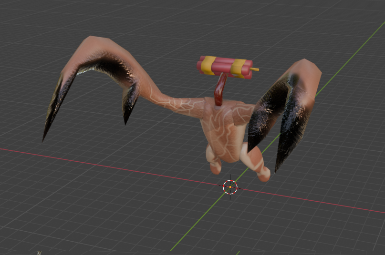The width and height of the screenshot is (385, 255).
Task: Click the small object at the bottom-left viewport edge
Action: point(40,253)
